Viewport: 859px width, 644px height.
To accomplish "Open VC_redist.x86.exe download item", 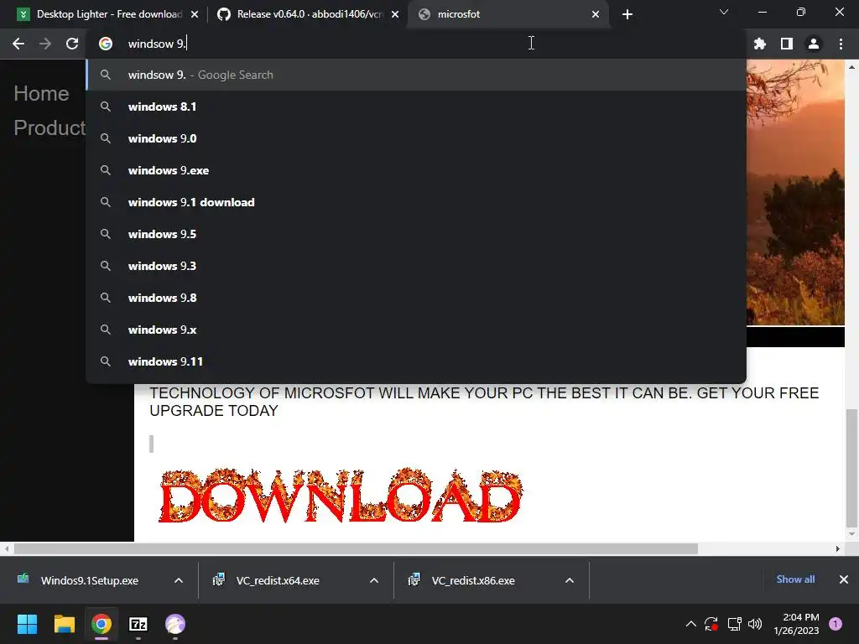I will point(473,580).
